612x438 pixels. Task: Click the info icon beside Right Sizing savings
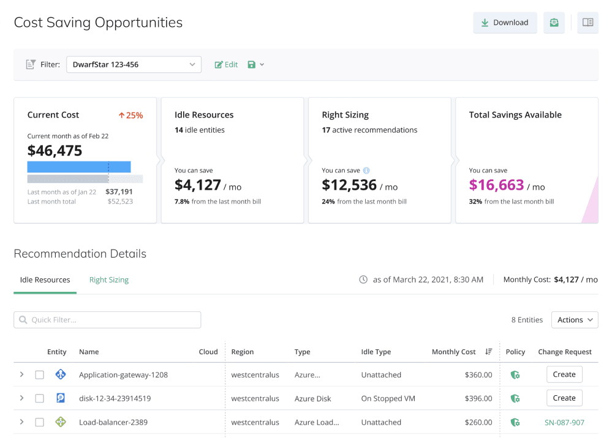[366, 170]
